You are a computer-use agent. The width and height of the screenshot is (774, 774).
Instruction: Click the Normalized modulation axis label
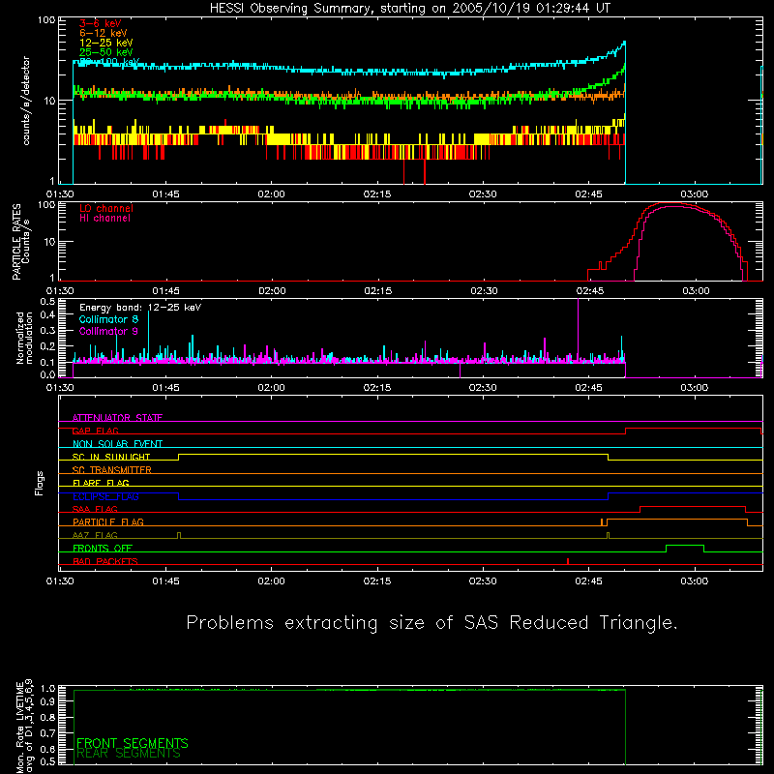(x=24, y=338)
